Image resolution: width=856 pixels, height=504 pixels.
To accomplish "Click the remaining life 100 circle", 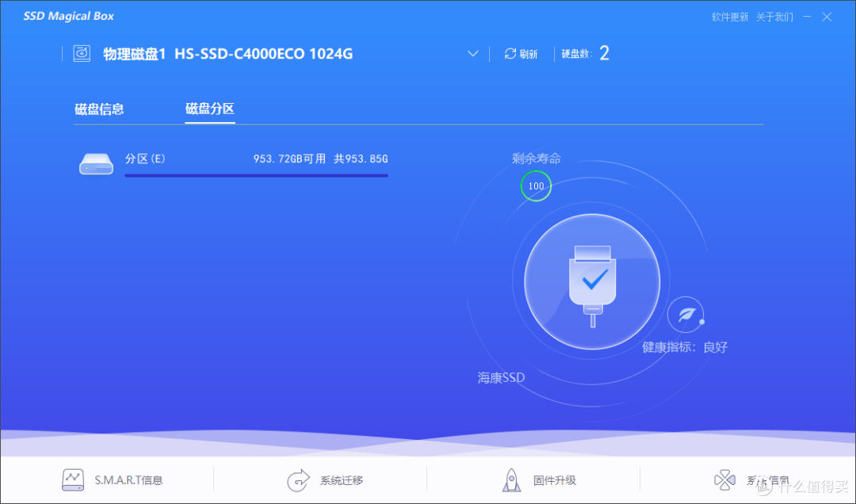I will coord(536,186).
